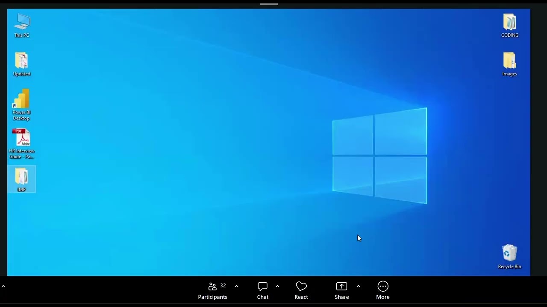The height and width of the screenshot is (307, 547).
Task: Open the Participants panel in Zoom
Action: click(212, 291)
